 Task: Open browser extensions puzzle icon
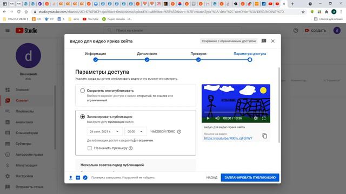(327, 12)
